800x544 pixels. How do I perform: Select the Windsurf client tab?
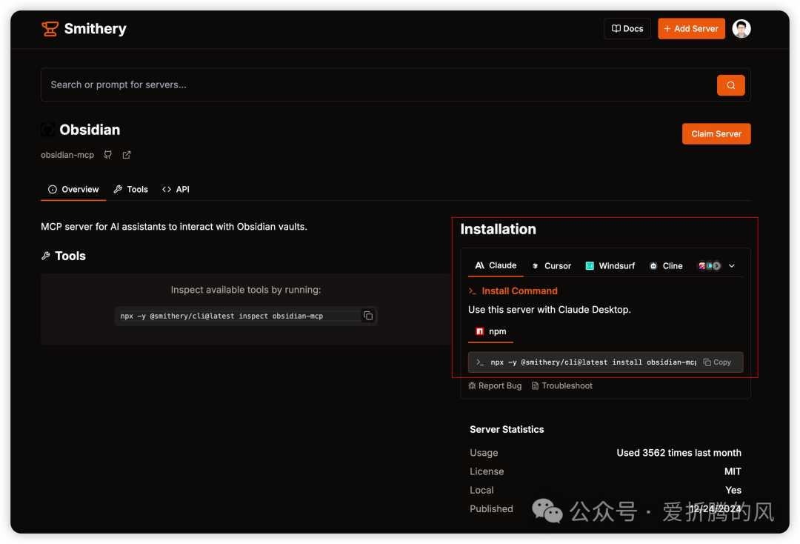(610, 266)
